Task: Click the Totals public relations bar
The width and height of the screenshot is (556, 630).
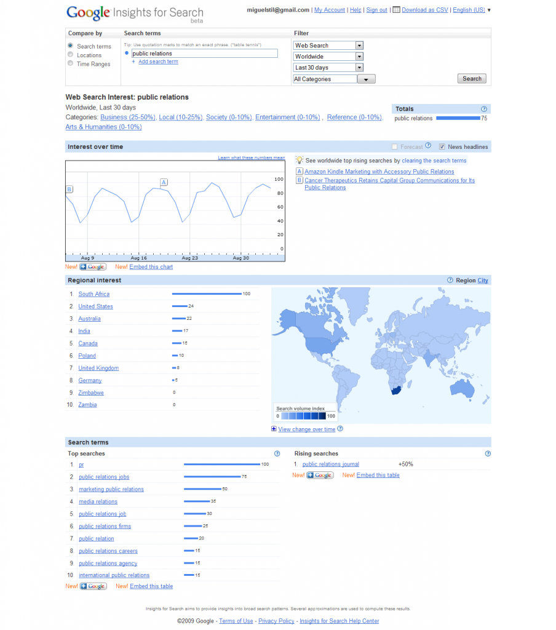Action: [458, 118]
